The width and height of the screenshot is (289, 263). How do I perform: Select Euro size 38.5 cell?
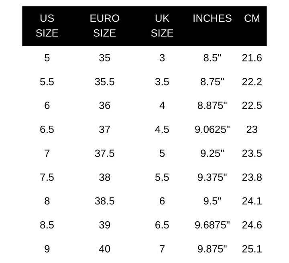tap(105, 201)
